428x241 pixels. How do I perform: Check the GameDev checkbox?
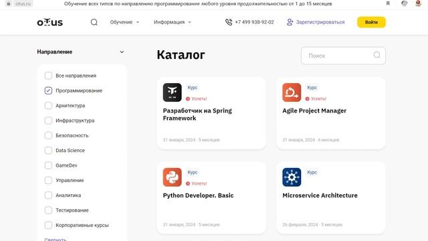[x=48, y=165]
